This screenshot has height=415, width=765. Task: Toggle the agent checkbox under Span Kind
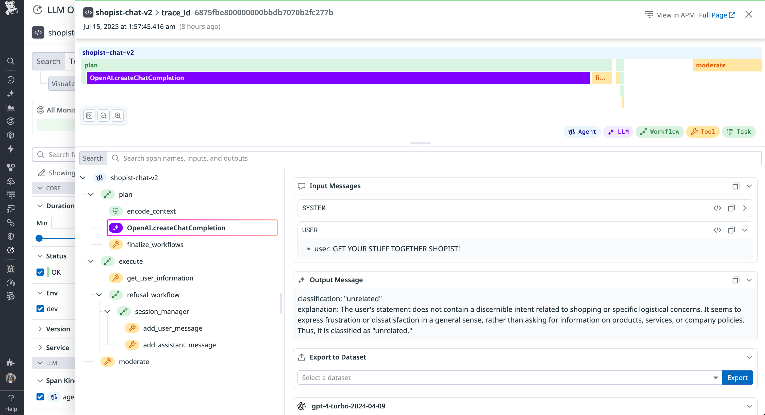40,397
